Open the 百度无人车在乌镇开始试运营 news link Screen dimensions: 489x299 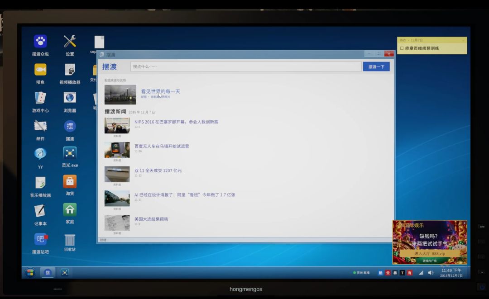point(162,146)
